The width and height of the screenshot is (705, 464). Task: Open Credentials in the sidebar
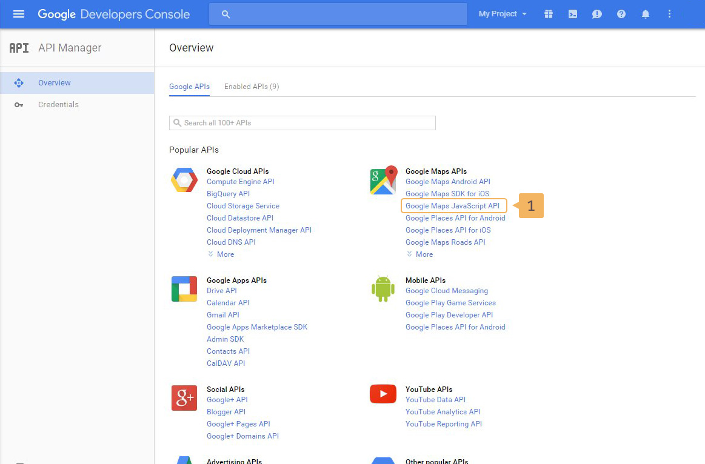(58, 105)
